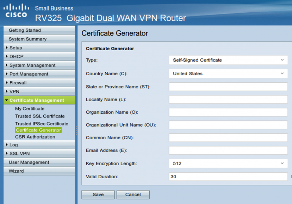Image resolution: width=292 pixels, height=204 pixels.
Task: Expand the Log menu arrow
Action: pos(7,145)
